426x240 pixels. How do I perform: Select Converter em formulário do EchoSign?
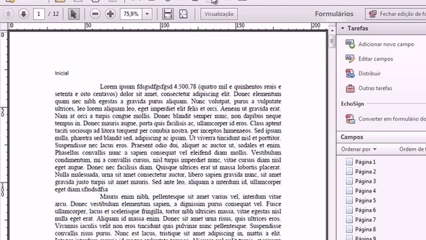(x=392, y=119)
